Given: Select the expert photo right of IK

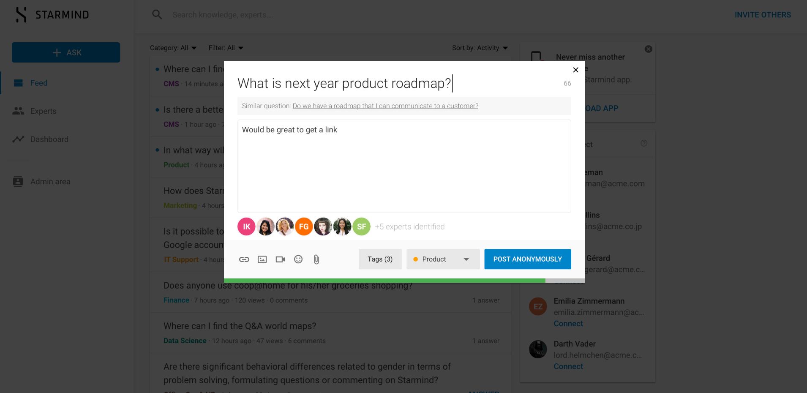Looking at the screenshot, I should point(265,227).
